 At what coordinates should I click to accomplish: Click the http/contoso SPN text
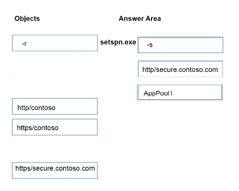tap(36, 108)
